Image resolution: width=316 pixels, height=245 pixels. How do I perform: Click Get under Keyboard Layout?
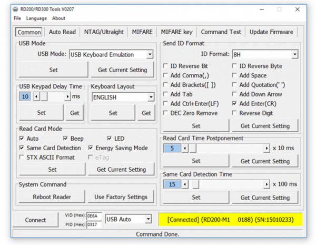146,113
